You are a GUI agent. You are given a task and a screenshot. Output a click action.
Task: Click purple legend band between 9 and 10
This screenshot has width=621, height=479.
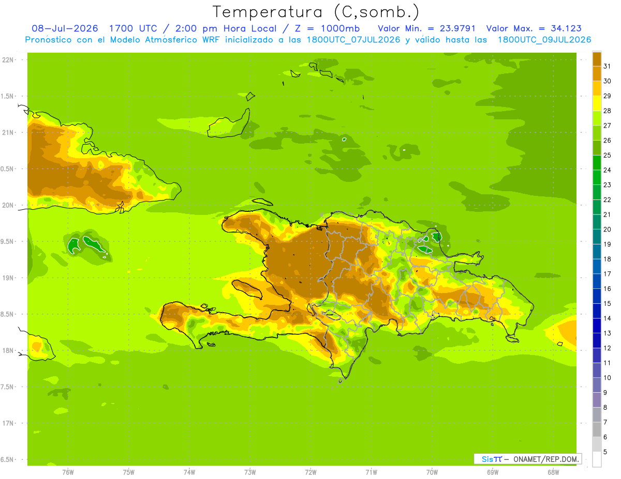(x=597, y=385)
